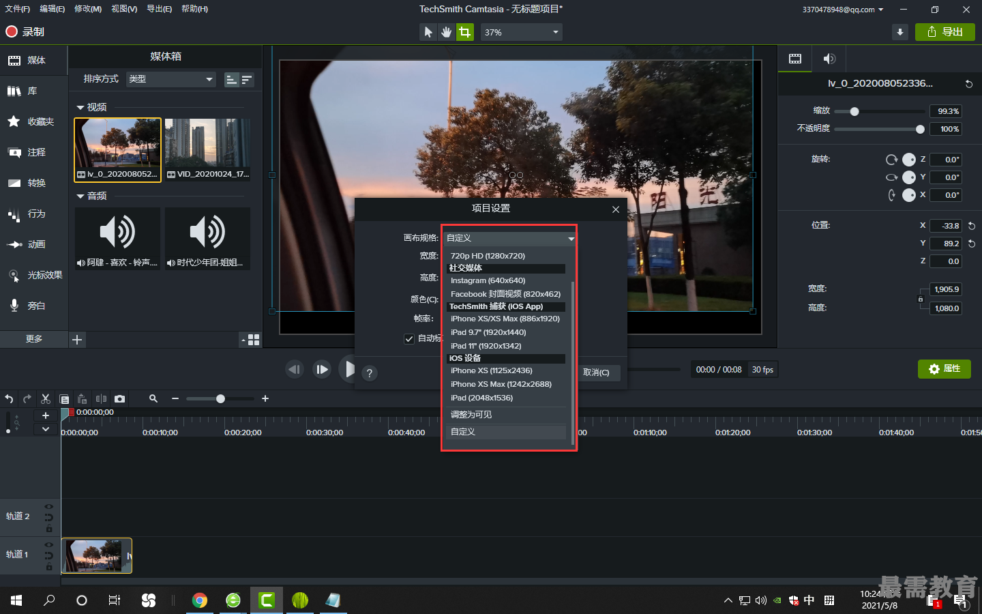This screenshot has width=982, height=614.
Task: Click the help question mark in dialog
Action: tap(370, 373)
